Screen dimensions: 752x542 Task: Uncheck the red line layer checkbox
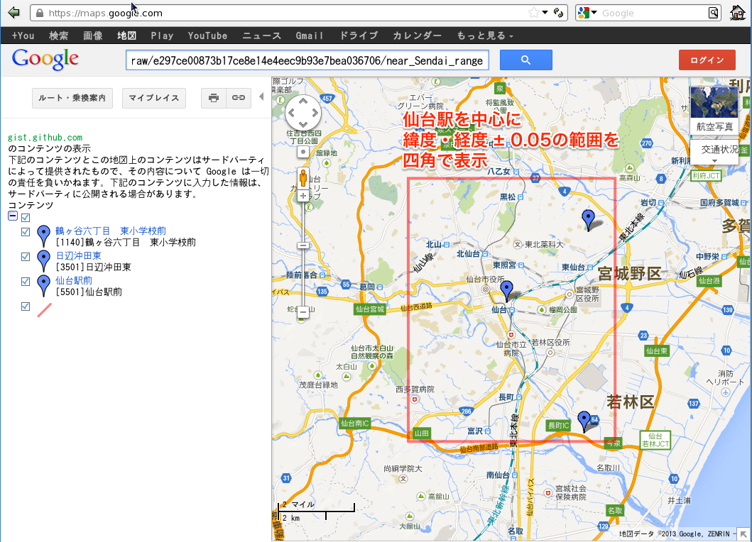26,306
